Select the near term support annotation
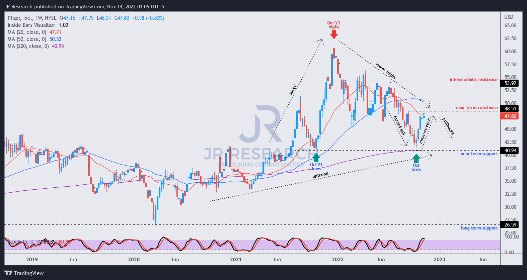Viewport: 527px width, 280px height. [x=479, y=154]
